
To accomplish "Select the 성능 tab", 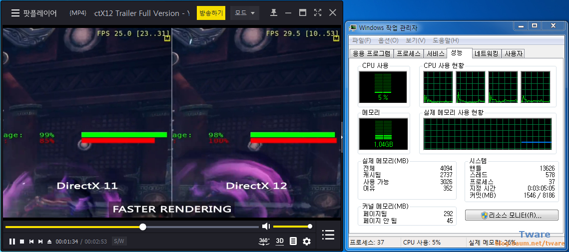I will pos(459,53).
